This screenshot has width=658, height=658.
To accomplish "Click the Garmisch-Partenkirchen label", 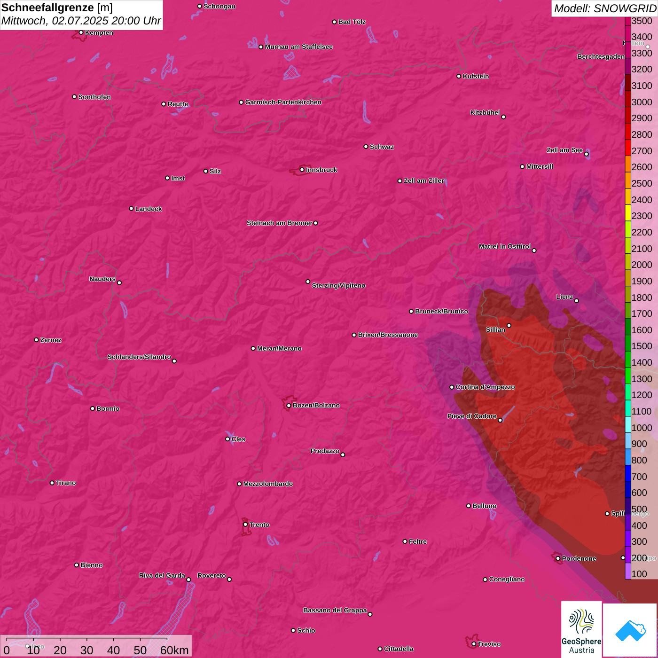I will click(x=283, y=102).
